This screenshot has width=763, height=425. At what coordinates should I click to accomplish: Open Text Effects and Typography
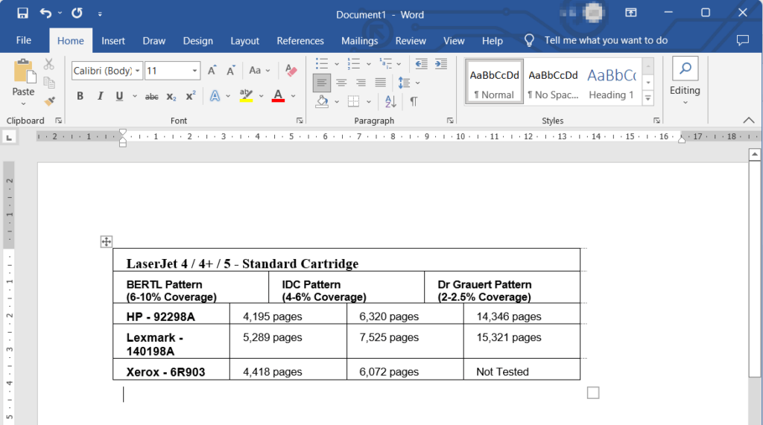215,96
